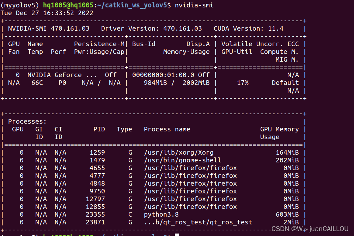The width and height of the screenshot is (354, 236).
Task: Click the bus id 00000000:01:00.0
Action: [x=163, y=75]
